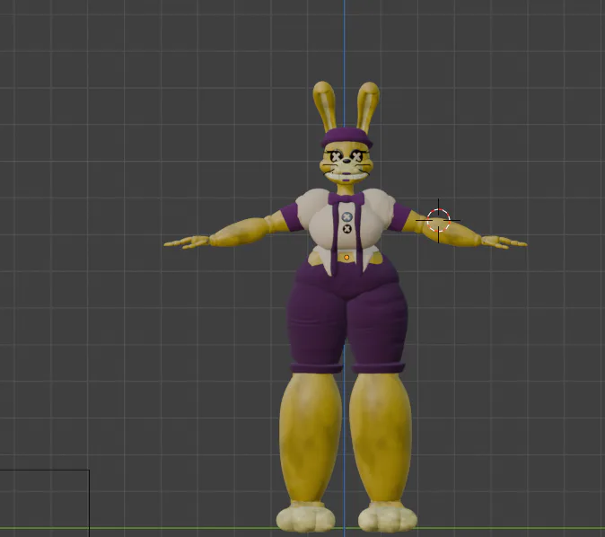The width and height of the screenshot is (605, 537).
Task: Click the black X button on shirt
Action: coord(347,229)
